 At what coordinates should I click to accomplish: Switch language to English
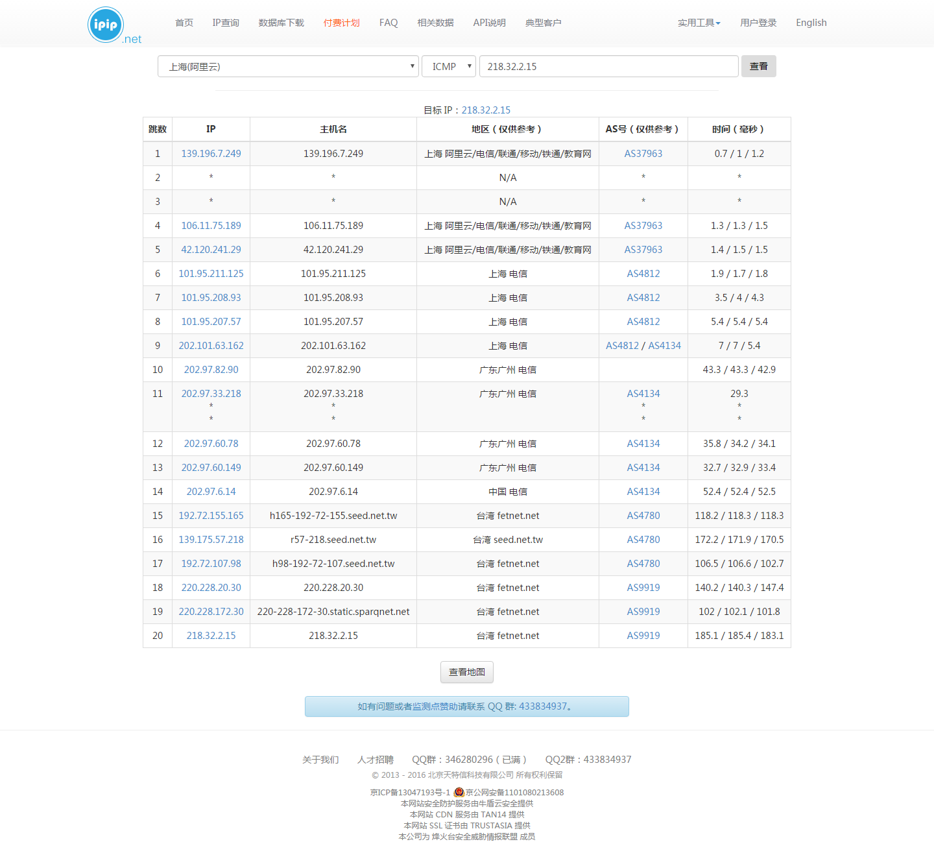click(x=811, y=23)
